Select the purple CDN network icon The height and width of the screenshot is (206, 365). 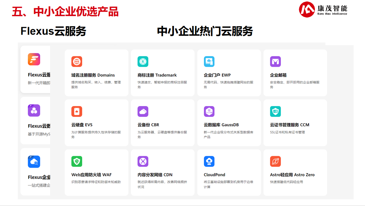pos(143,161)
